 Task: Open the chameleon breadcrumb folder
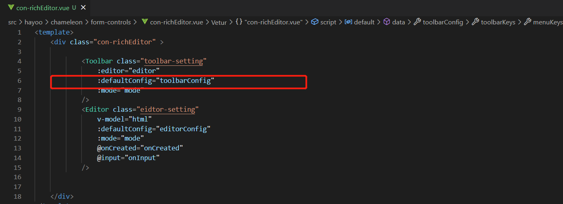[x=67, y=22]
